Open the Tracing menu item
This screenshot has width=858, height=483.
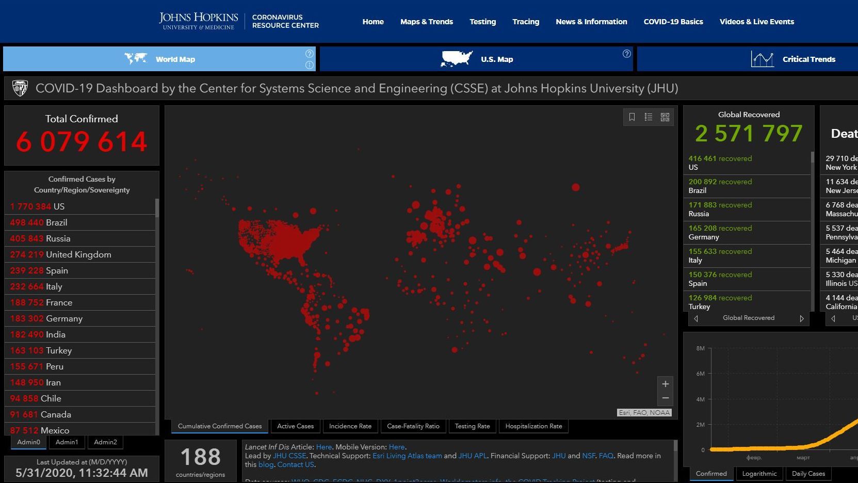(526, 22)
